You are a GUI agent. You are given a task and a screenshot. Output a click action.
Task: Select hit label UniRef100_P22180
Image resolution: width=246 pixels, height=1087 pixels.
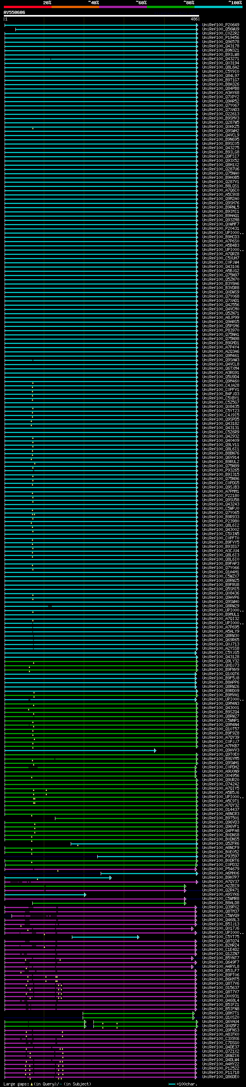click(221, 496)
